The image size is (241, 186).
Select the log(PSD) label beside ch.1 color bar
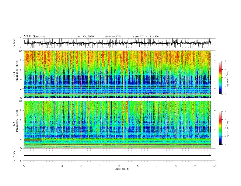coord(228,79)
